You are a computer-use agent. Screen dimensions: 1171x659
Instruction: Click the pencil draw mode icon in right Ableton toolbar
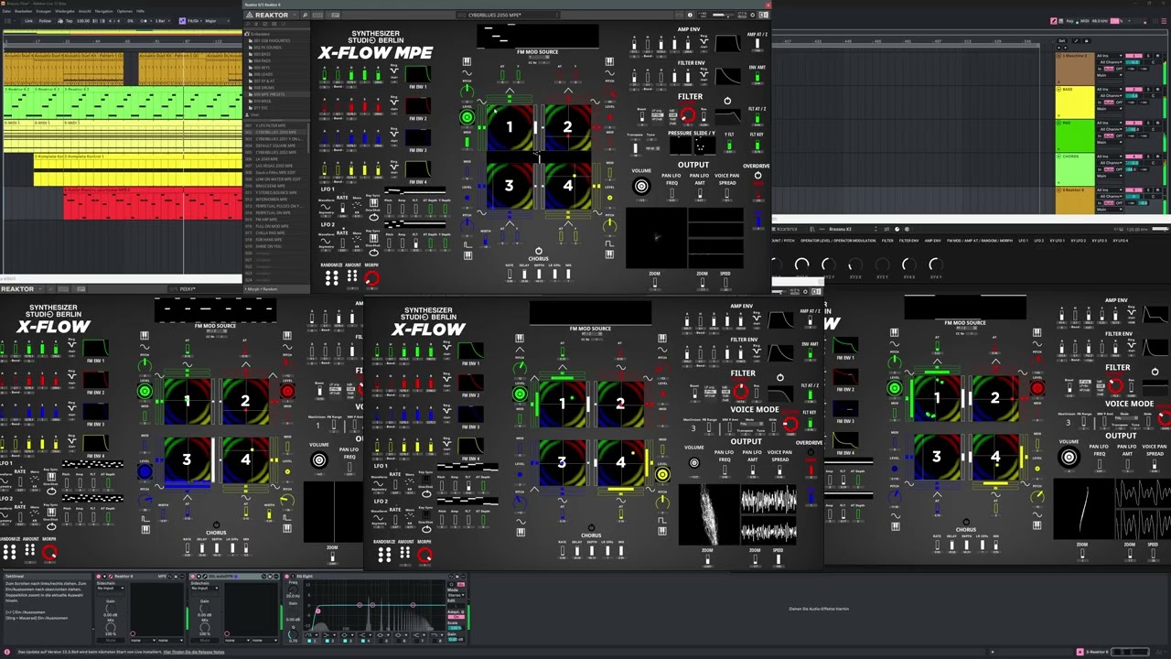click(x=1053, y=21)
